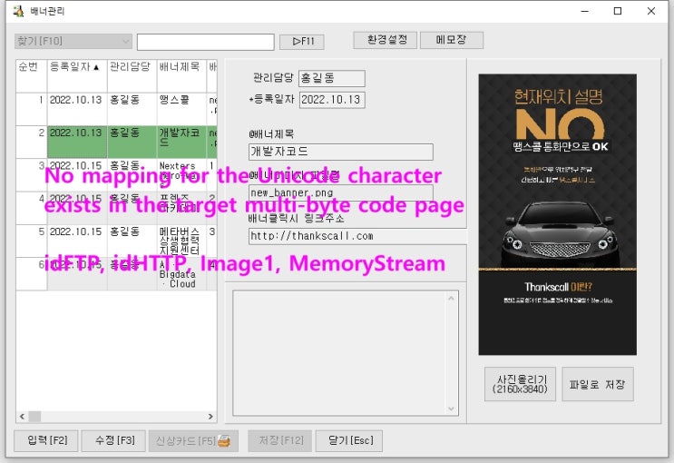Click inside the large empty memo box
The height and width of the screenshot is (463, 674).
pos(339,353)
